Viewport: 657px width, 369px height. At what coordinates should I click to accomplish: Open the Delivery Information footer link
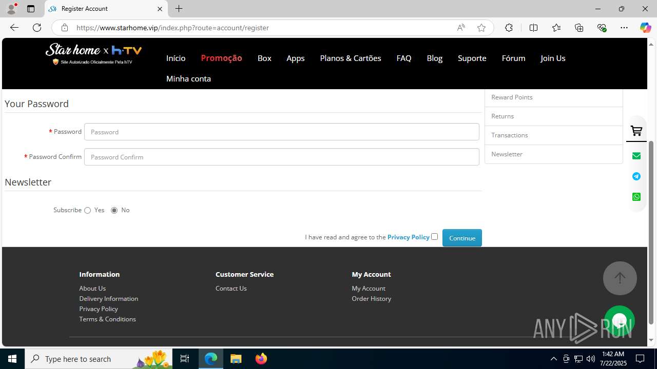[x=109, y=299]
